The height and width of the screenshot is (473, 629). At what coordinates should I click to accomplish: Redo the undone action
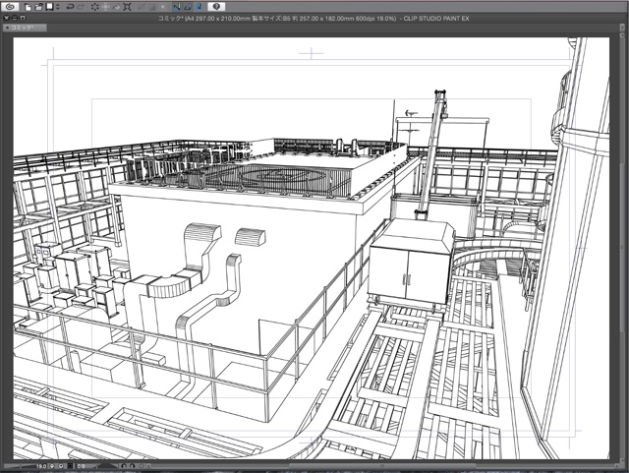[81, 7]
